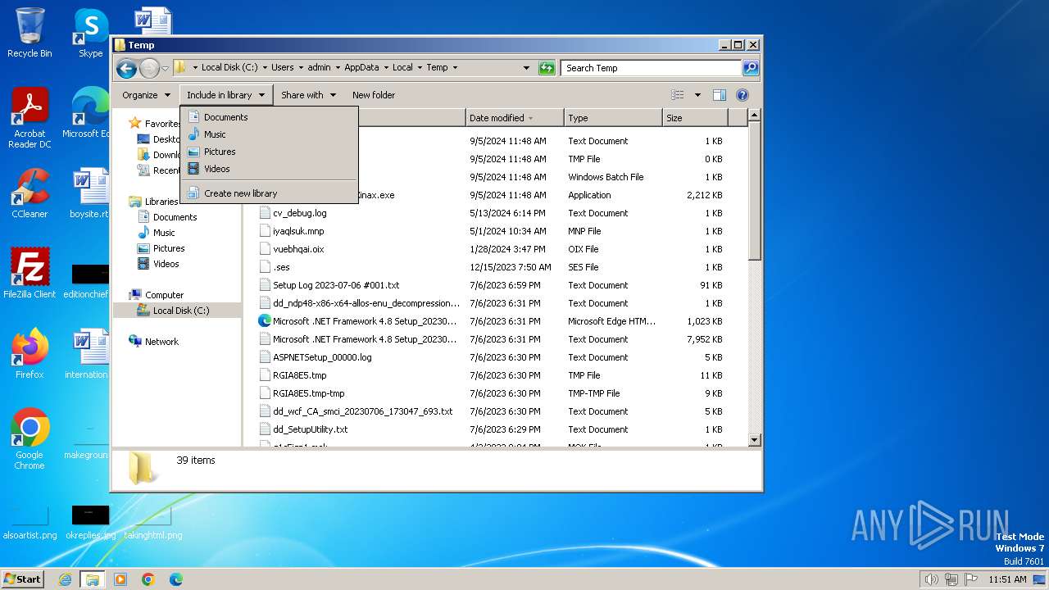Click the file list scroll up arrow
1049x590 pixels.
[755, 116]
